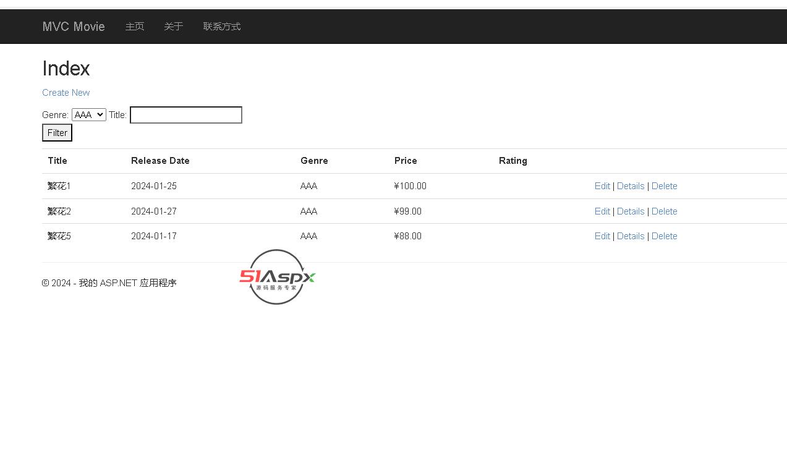The height and width of the screenshot is (463, 787).
Task: Delete the 繁花1 movie
Action: coord(664,186)
